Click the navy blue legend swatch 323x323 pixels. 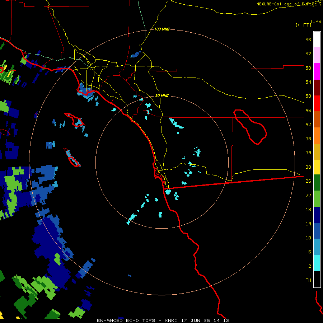(x=317, y=215)
